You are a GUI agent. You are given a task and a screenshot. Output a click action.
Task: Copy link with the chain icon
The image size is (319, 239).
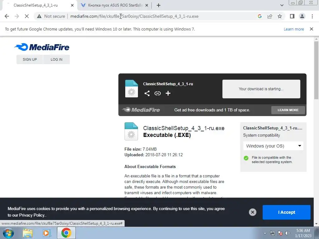tap(157, 93)
